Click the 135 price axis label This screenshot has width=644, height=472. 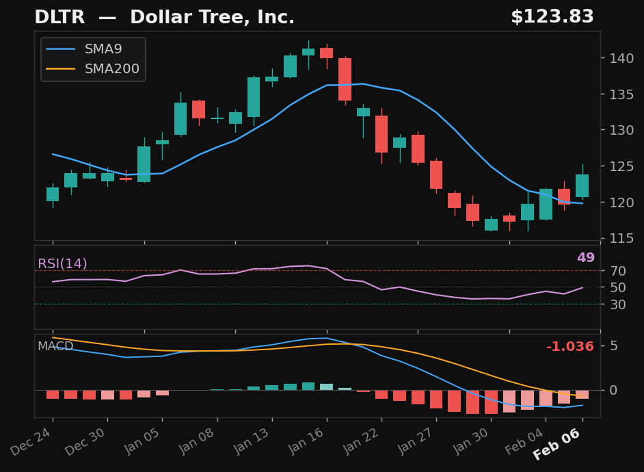(621, 94)
